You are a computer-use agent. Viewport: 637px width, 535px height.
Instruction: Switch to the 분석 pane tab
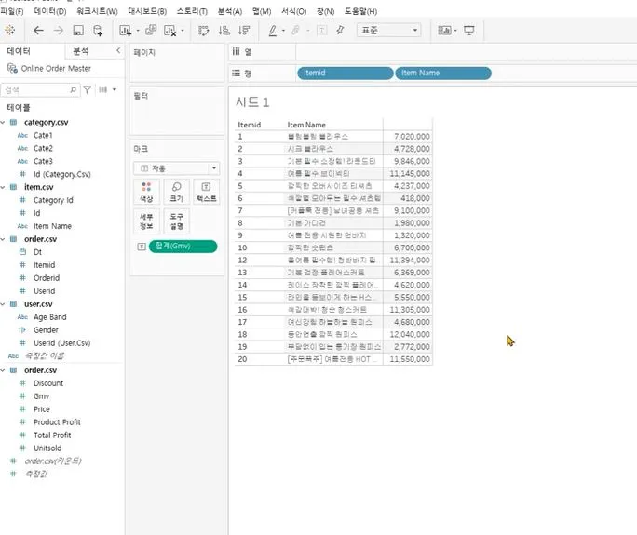(80, 51)
